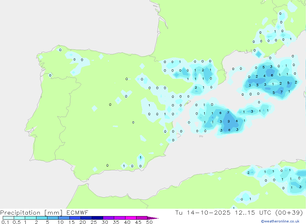Click the '30' legend scale label
Screen dimensions: 306x224
coord(105,222)
